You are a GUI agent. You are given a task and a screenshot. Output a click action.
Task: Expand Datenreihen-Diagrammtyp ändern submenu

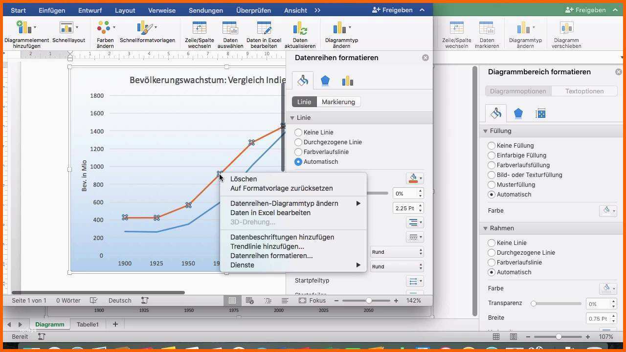coord(358,203)
